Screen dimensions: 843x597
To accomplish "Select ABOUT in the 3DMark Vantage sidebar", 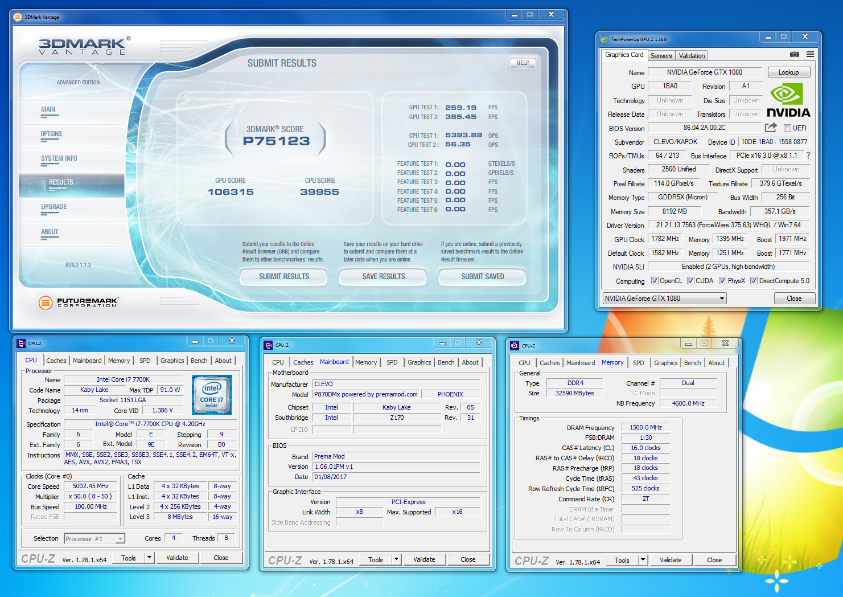I will coord(50,232).
